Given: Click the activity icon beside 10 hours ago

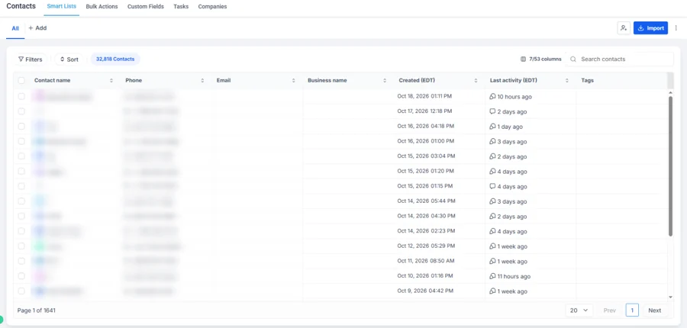Looking at the screenshot, I should (492, 96).
